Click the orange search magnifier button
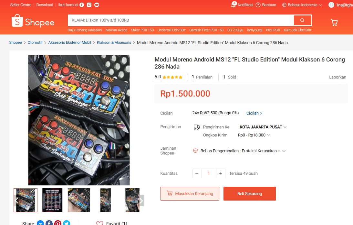The image size is (353, 225). (302, 20)
